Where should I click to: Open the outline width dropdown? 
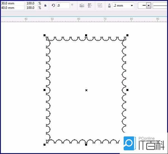click(132, 6)
